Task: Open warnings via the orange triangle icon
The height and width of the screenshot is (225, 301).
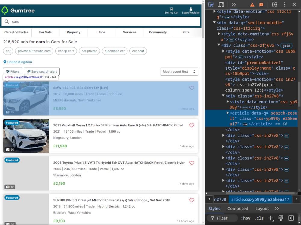Action: pos(252,4)
